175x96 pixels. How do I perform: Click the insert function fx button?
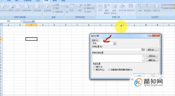pyautogui.click(x=33, y=21)
